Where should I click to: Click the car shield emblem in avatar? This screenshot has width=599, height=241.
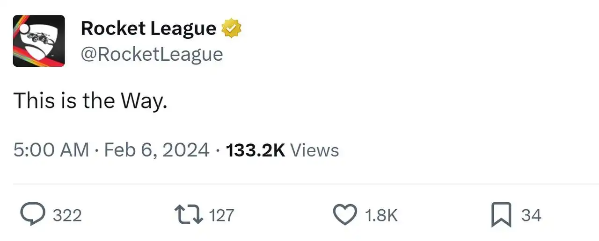coord(40,42)
